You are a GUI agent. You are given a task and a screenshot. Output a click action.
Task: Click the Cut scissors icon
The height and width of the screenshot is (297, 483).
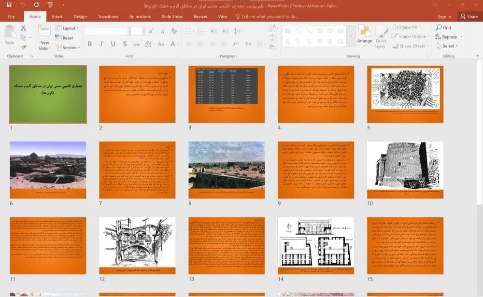pos(23,28)
